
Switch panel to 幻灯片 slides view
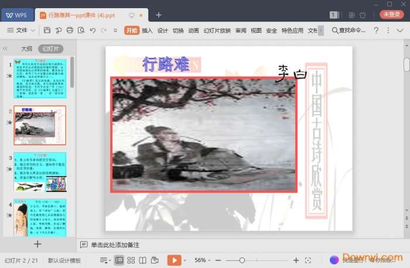(x=50, y=49)
